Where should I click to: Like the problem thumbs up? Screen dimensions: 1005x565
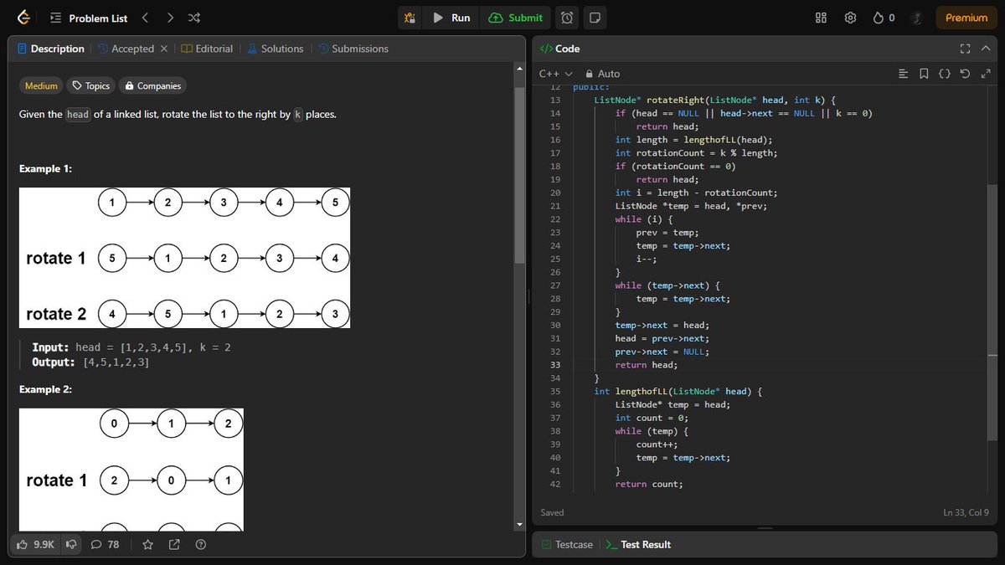36,545
